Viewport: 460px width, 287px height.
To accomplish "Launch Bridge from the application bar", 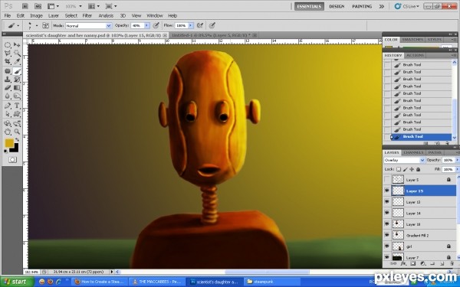I will [x=25, y=6].
